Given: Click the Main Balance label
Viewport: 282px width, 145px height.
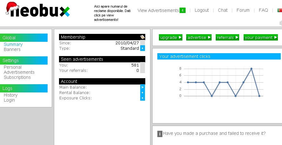Looking at the screenshot, I should pos(73,87).
